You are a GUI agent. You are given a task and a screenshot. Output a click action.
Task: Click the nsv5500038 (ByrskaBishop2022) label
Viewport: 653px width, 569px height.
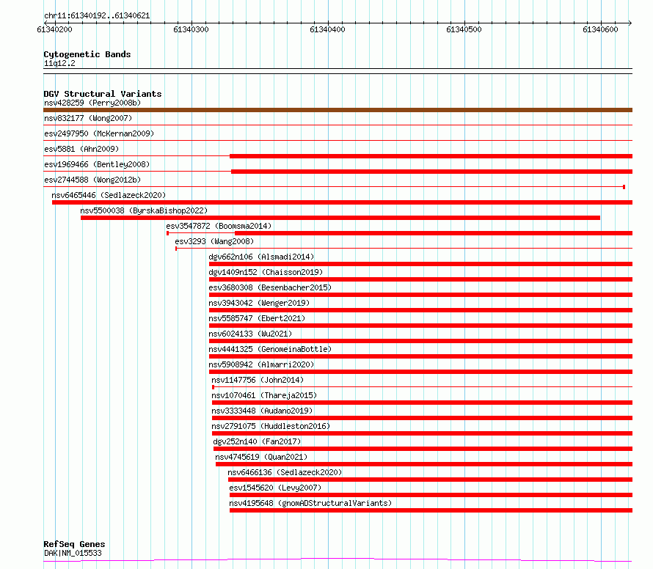pos(144,210)
